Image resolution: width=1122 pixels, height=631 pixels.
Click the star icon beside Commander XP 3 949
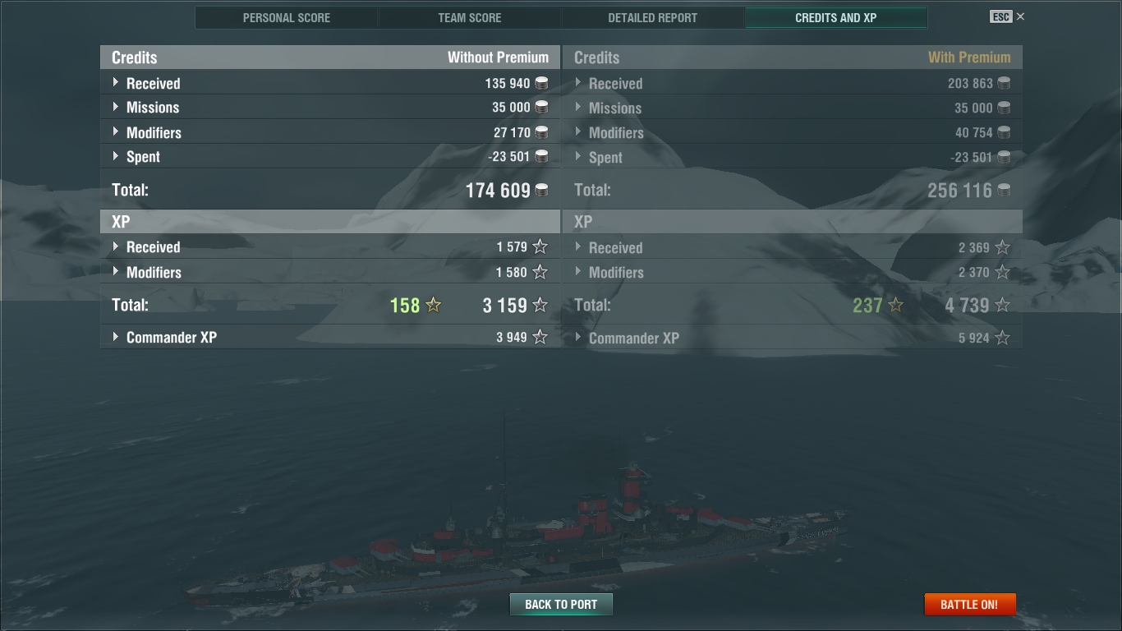[540, 337]
